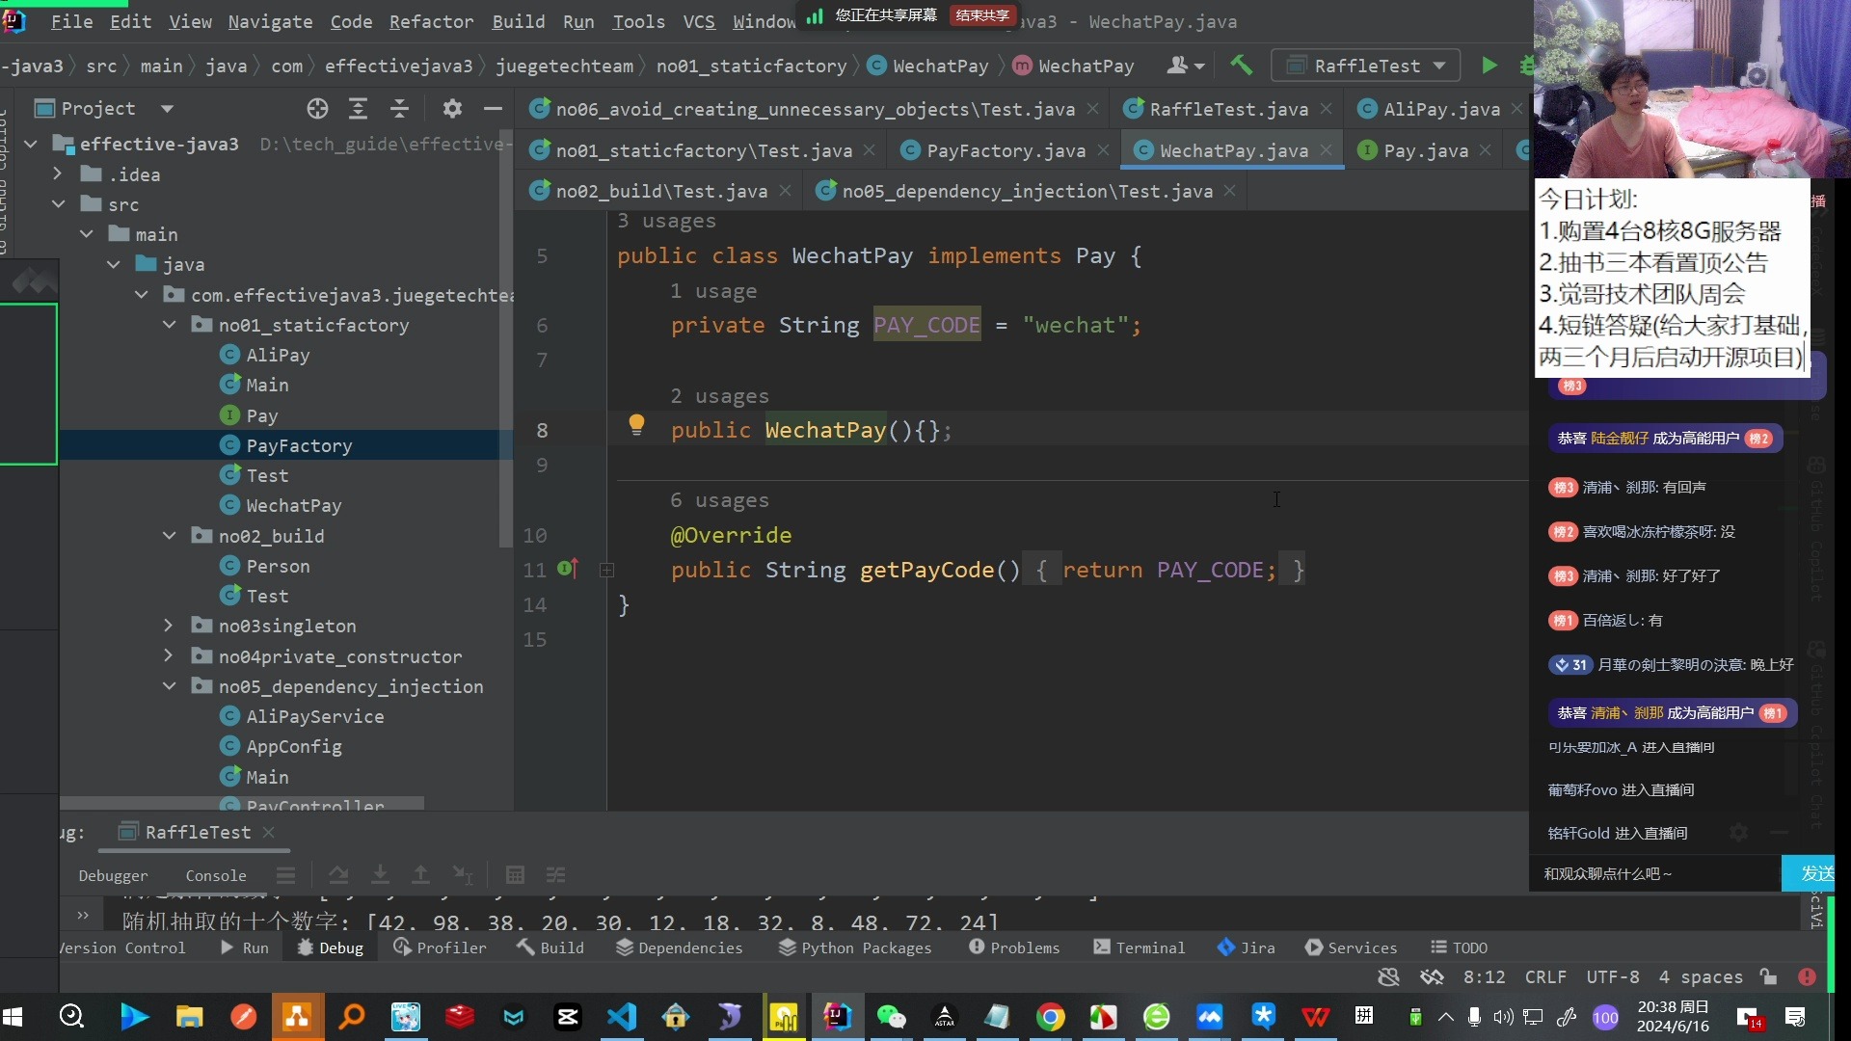The height and width of the screenshot is (1041, 1851).
Task: Click the Step Into debugger icon
Action: 380,875
